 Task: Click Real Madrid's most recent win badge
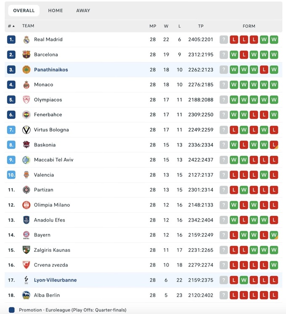[x=274, y=39]
